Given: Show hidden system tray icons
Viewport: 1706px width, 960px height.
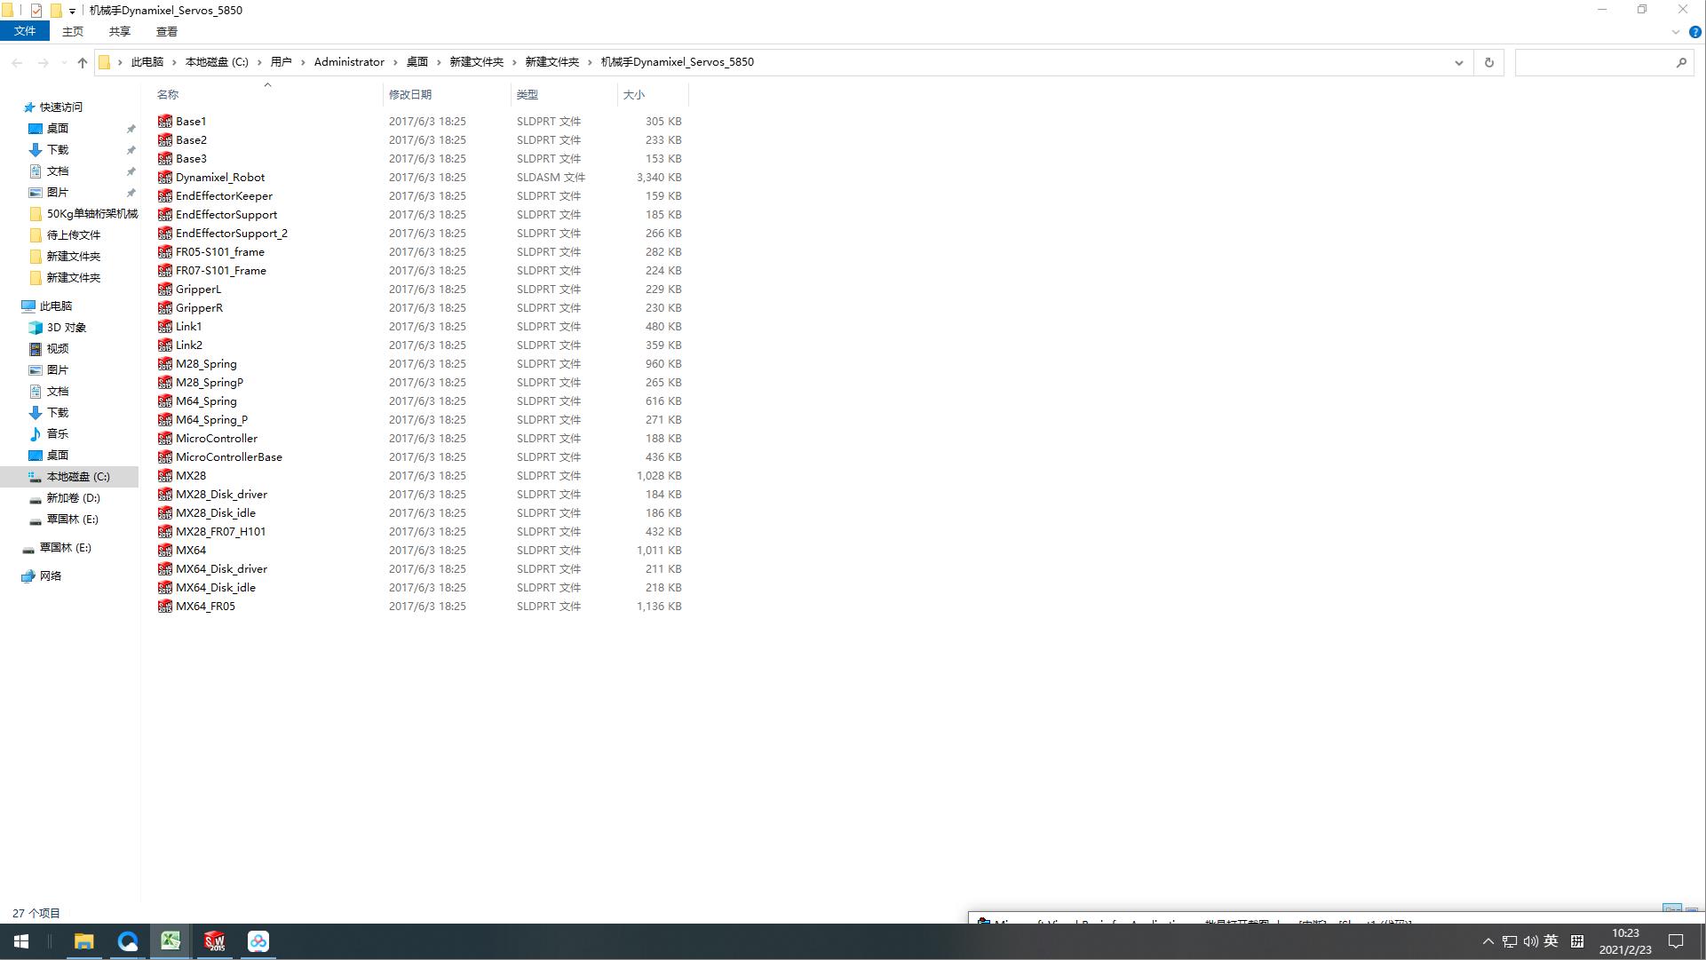Looking at the screenshot, I should [x=1488, y=941].
